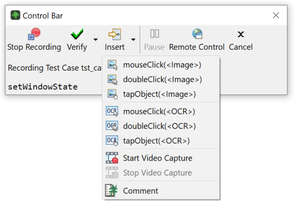This screenshot has width=297, height=206.
Task: Click the tapObject image hand icon
Action: pyautogui.click(x=112, y=94)
